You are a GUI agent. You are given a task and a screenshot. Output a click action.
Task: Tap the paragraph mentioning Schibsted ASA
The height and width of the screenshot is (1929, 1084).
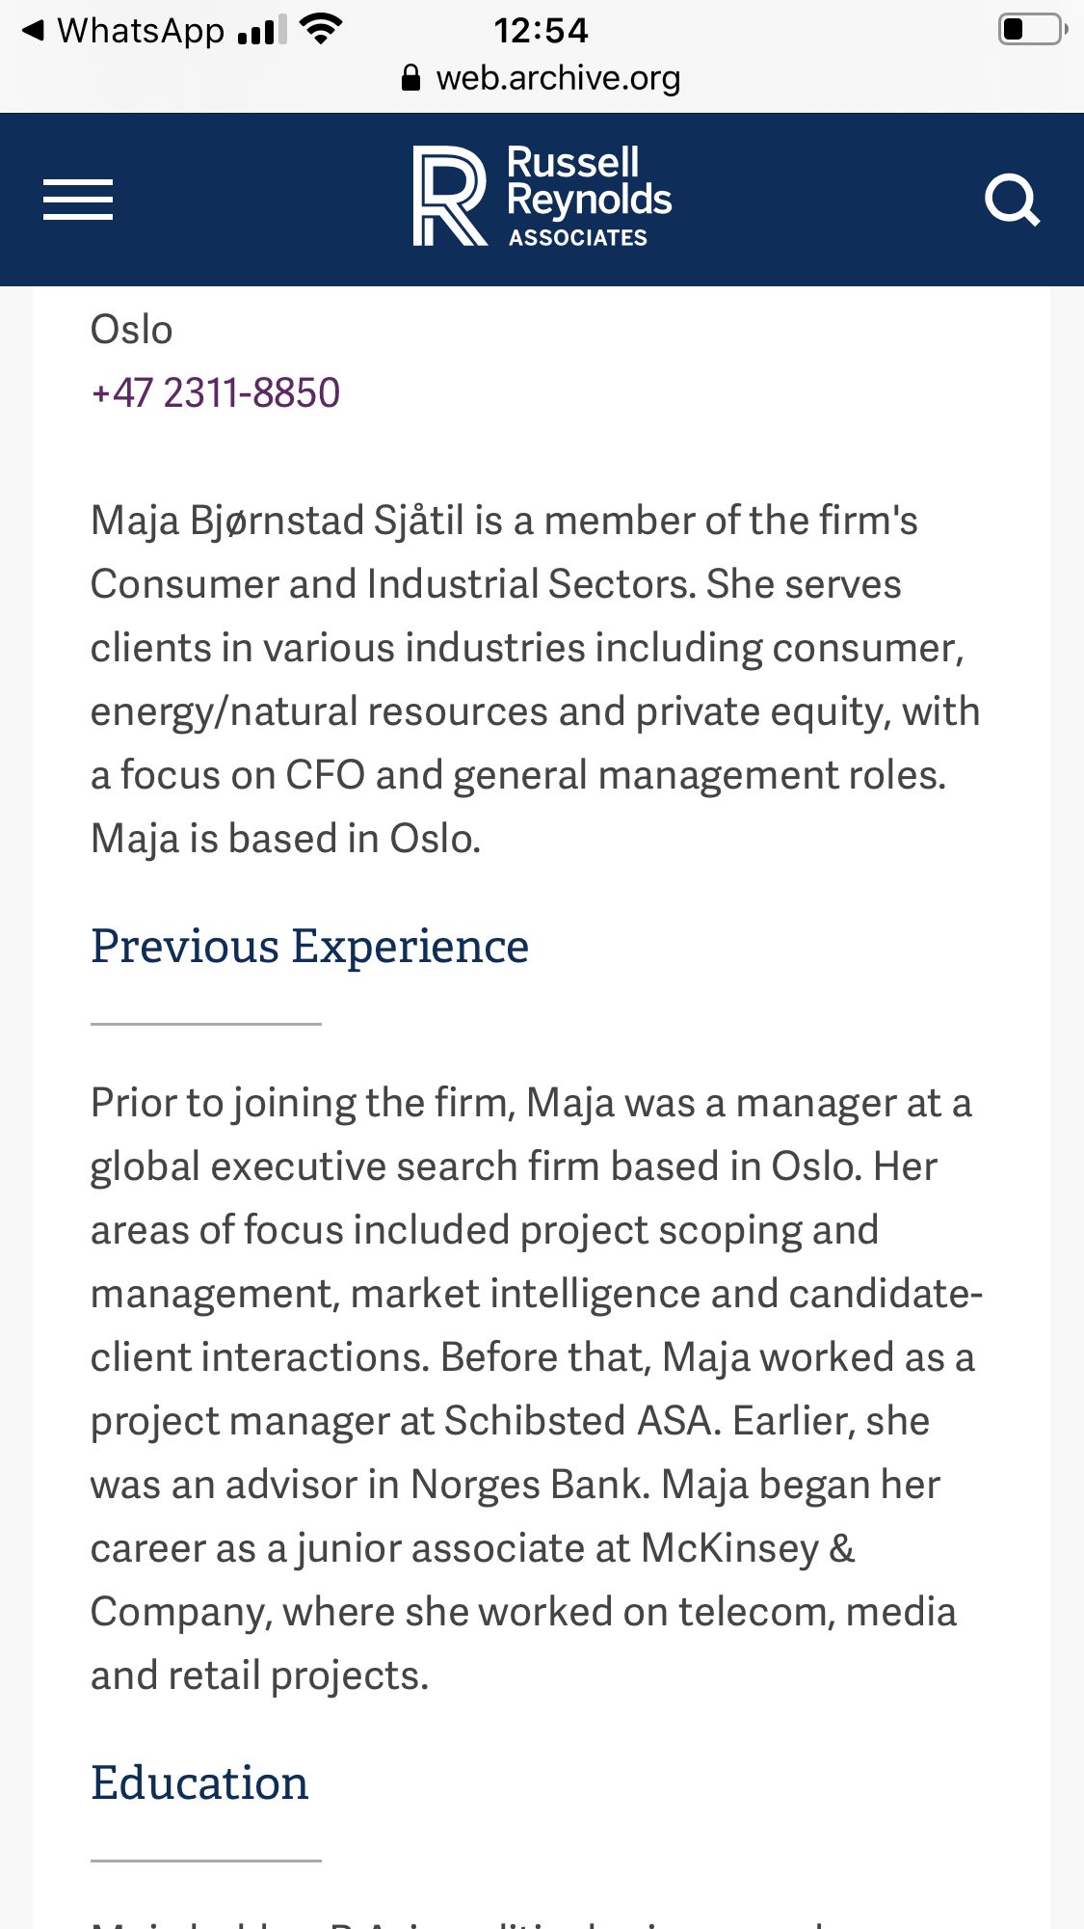pos(535,1388)
